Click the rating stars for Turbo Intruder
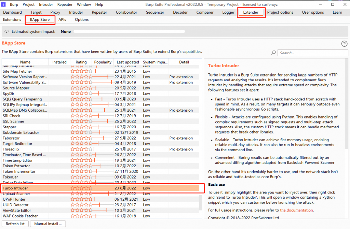Viewport: 350px width, 229px height. click(81, 188)
